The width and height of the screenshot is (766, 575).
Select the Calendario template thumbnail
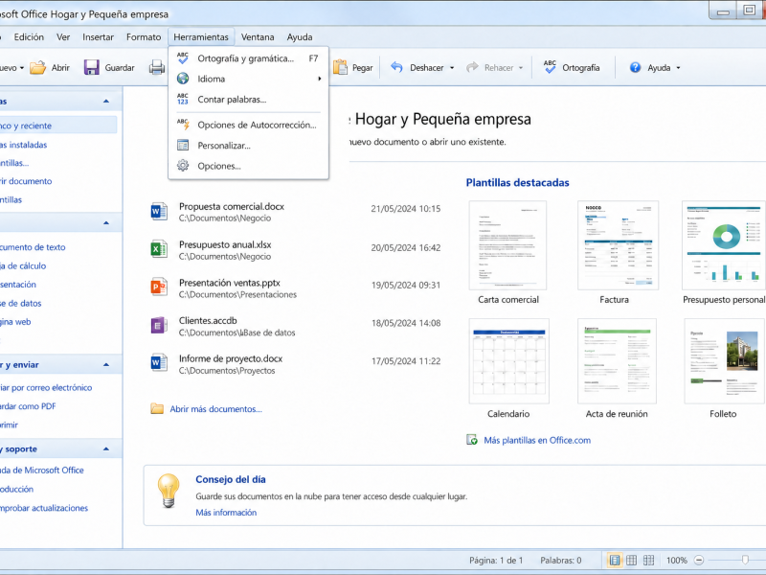click(x=509, y=361)
